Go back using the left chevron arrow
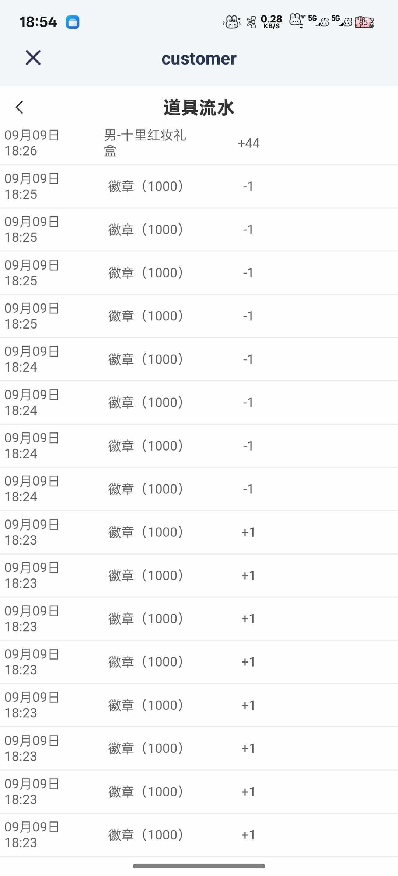398x876 pixels. [20, 107]
